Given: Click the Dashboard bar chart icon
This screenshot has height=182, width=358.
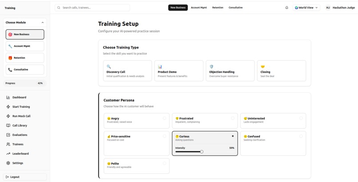Looking at the screenshot, I should [x=8, y=97].
